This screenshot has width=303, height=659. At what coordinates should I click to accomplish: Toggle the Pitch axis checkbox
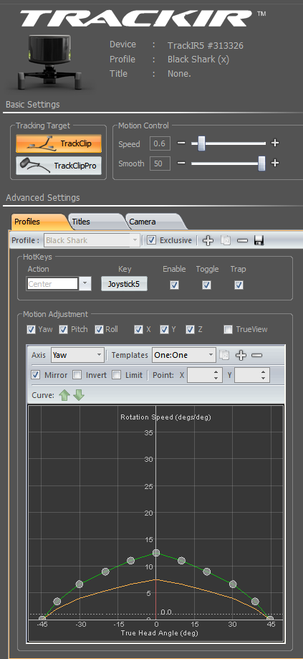[63, 330]
